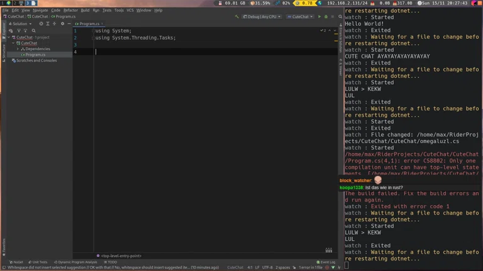
Task: Open the Refactor menu
Action: click(70, 10)
